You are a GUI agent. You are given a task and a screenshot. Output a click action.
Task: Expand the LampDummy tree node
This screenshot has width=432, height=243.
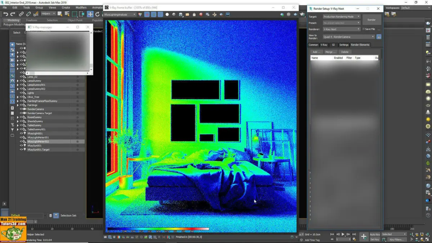[x=18, y=81]
